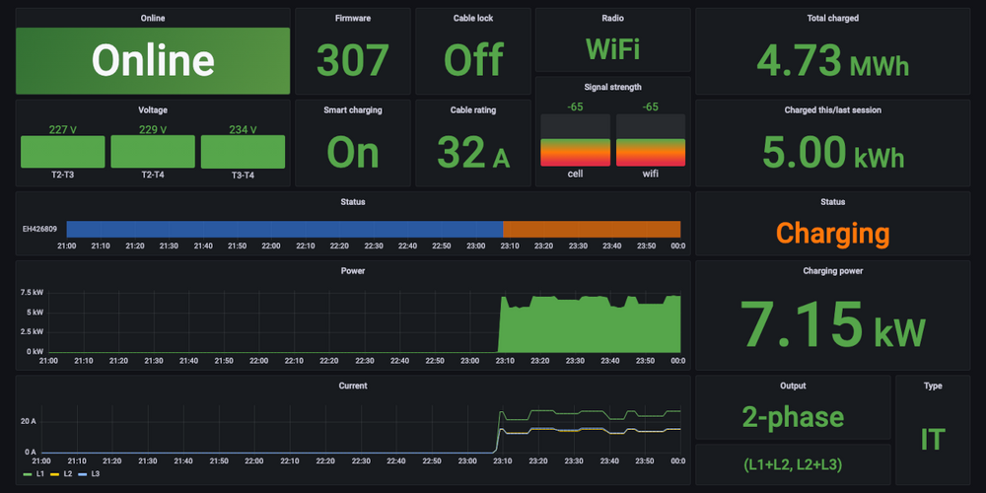
Task: Toggle the L3 series in Current legend
Action: coord(95,474)
